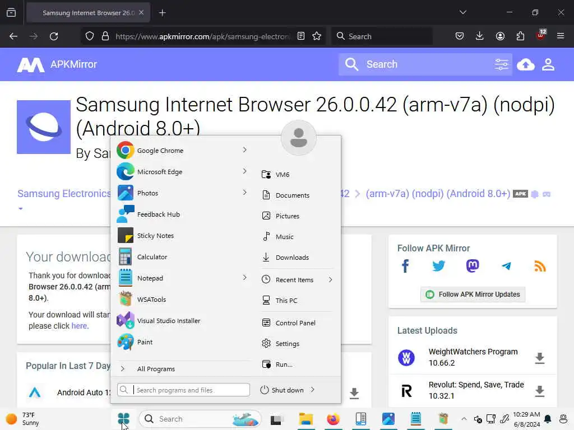Download WeightWatchers Program 10.66.2
This screenshot has width=574, height=430.
(x=539, y=358)
